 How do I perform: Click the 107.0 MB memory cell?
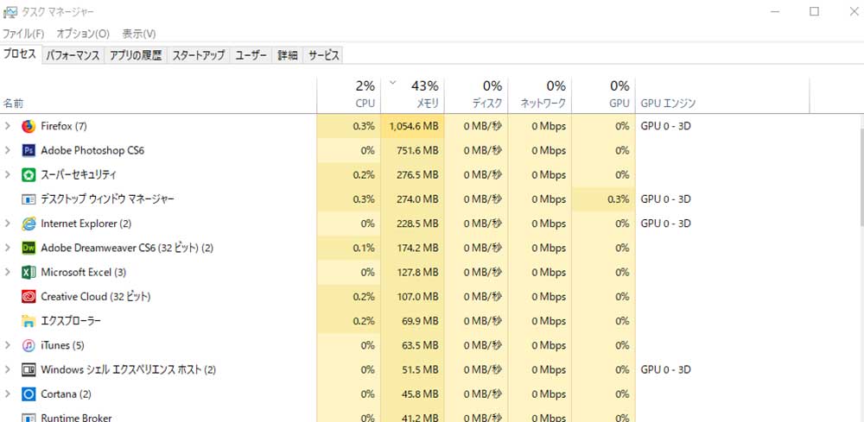(x=412, y=297)
